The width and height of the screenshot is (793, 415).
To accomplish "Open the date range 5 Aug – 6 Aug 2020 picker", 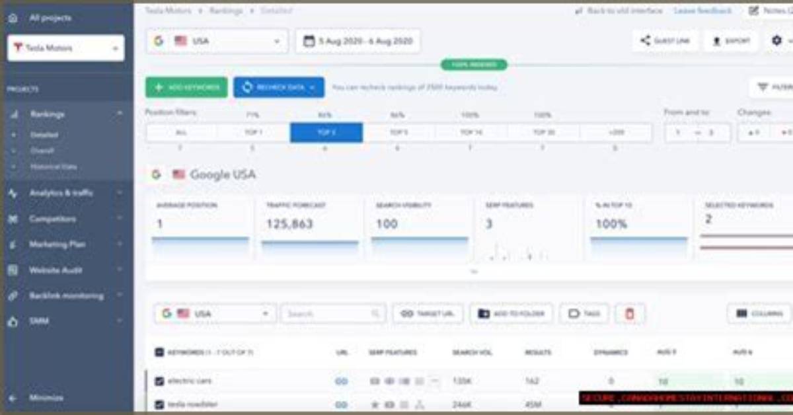I will [358, 41].
